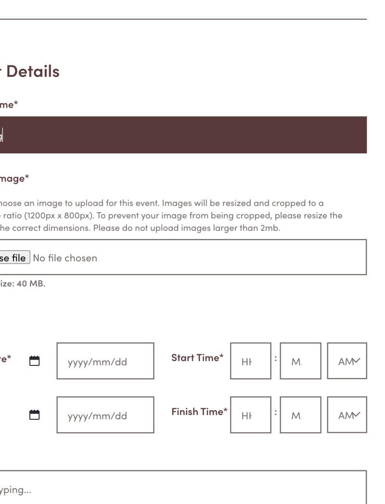Open the Finish Time AM/PM dropdown
Screen dimensions: 385x504
coord(346,415)
